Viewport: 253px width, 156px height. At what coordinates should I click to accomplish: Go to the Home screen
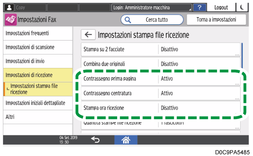click(x=126, y=140)
